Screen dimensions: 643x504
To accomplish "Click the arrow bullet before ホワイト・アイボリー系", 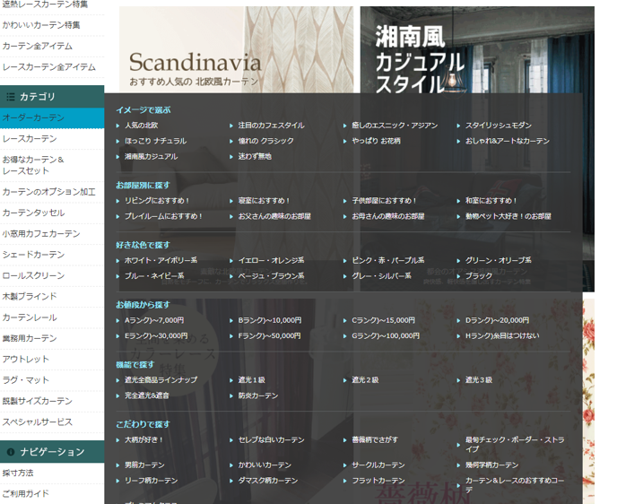I will pos(118,260).
